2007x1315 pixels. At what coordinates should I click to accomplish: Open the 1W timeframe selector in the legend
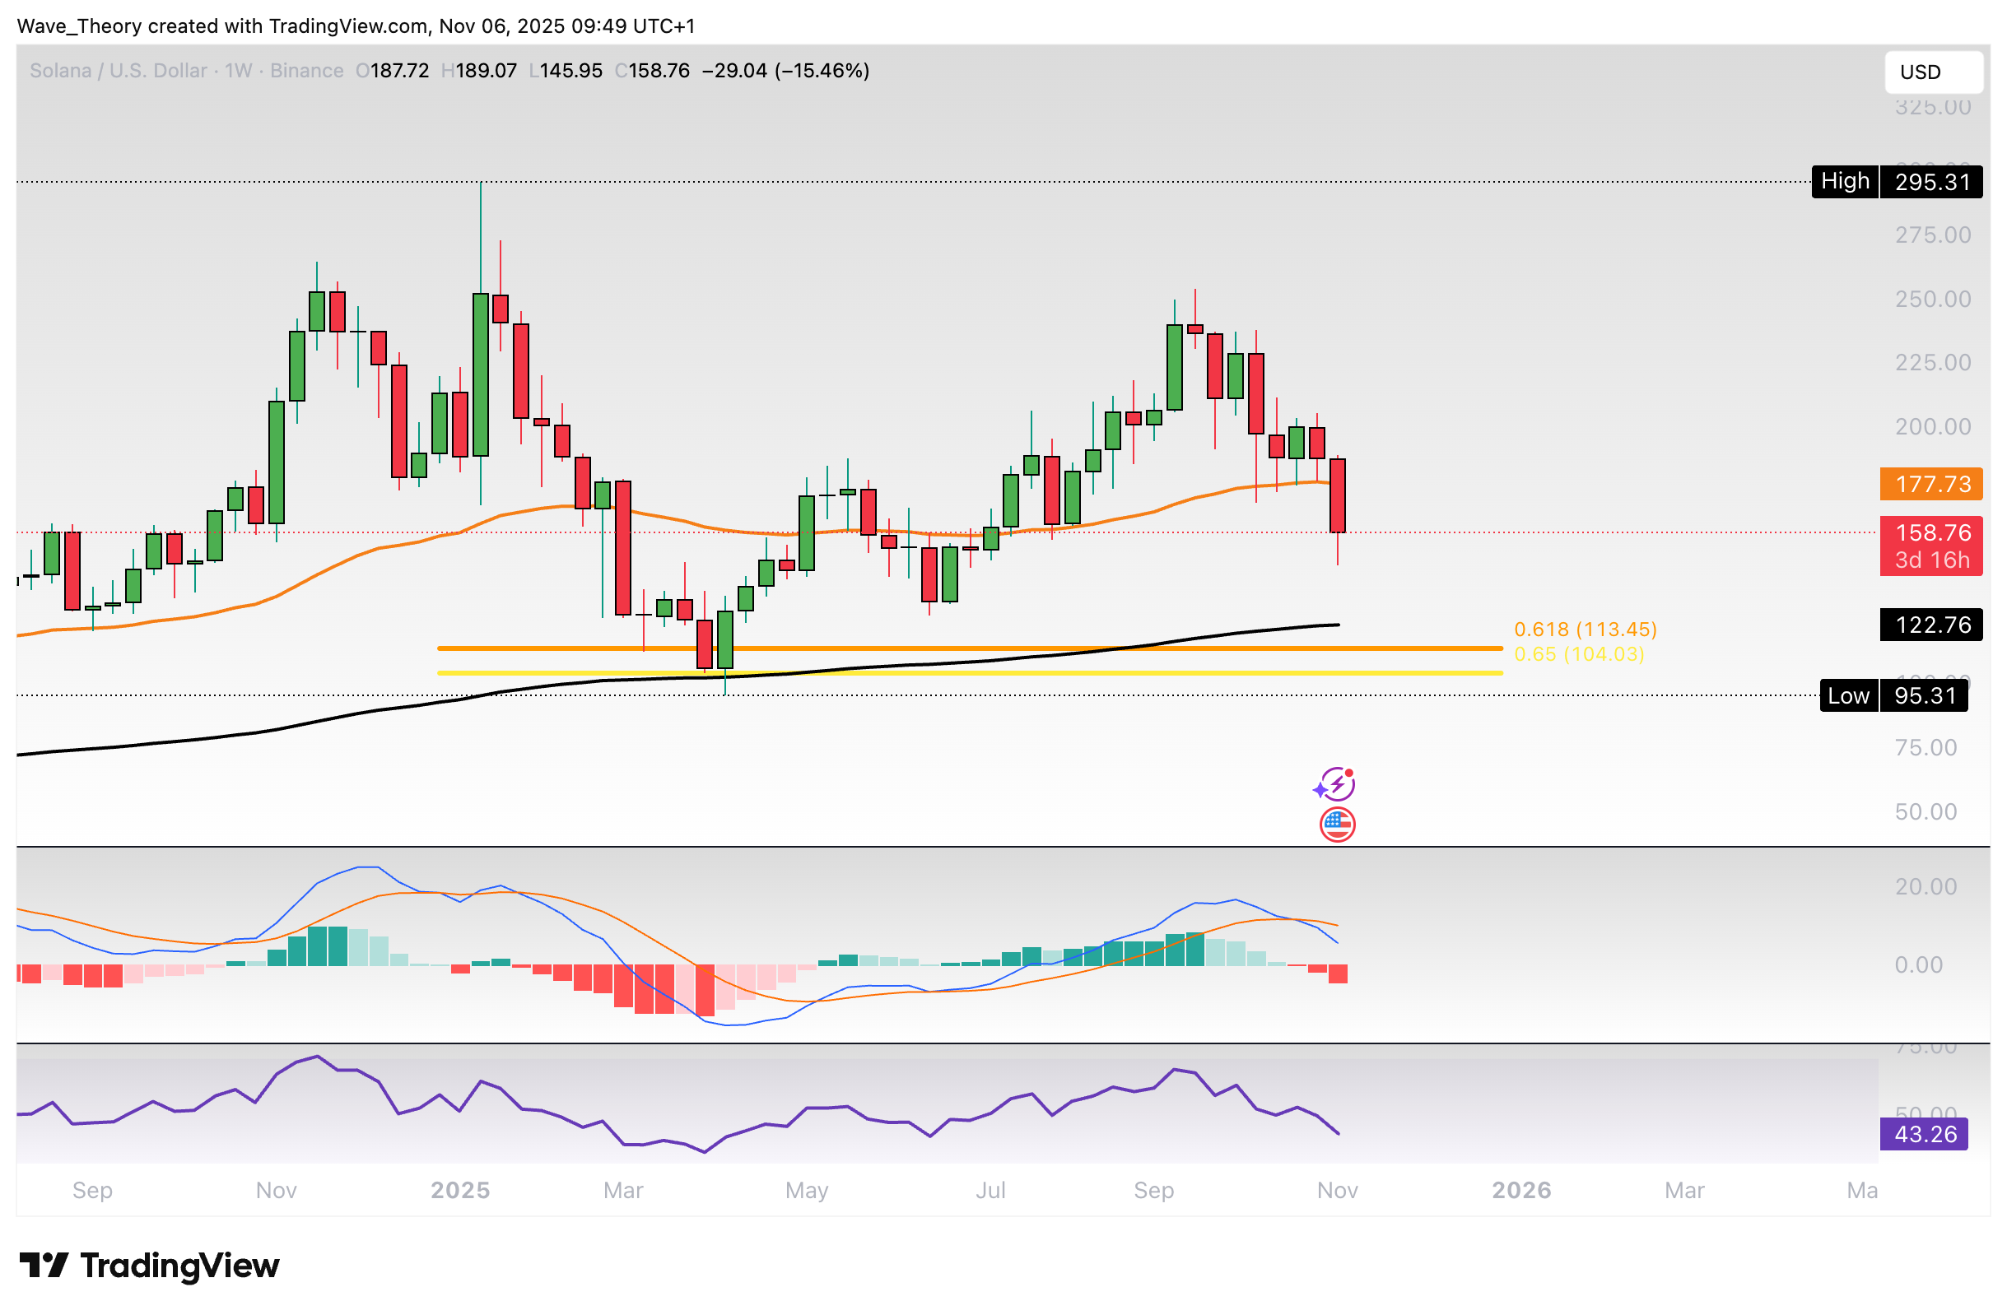tap(239, 71)
